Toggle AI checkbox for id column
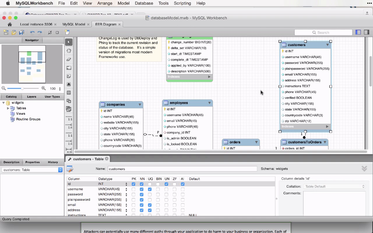The height and width of the screenshot is (233, 373). tap(183, 184)
